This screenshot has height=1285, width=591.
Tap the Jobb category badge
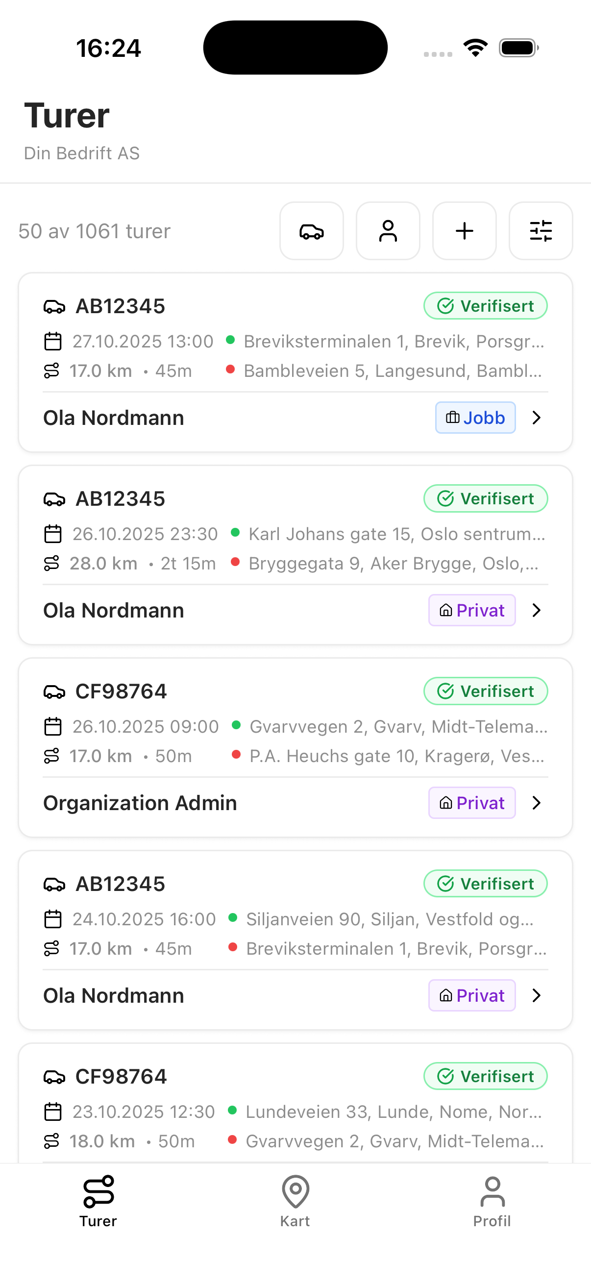(475, 418)
